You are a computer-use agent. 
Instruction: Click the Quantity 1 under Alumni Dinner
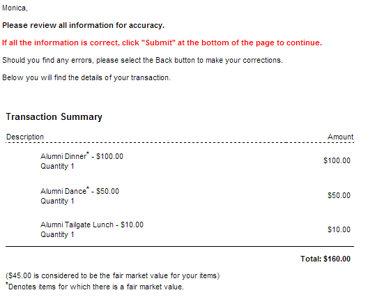click(57, 167)
